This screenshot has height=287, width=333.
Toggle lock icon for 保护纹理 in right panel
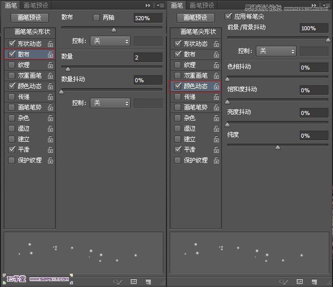point(216,160)
